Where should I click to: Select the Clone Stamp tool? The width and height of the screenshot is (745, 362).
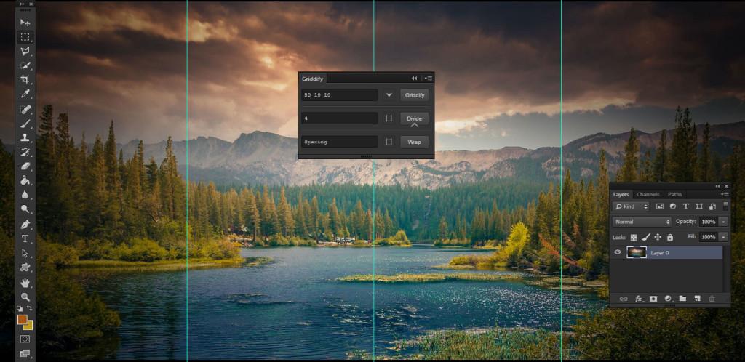click(25, 138)
